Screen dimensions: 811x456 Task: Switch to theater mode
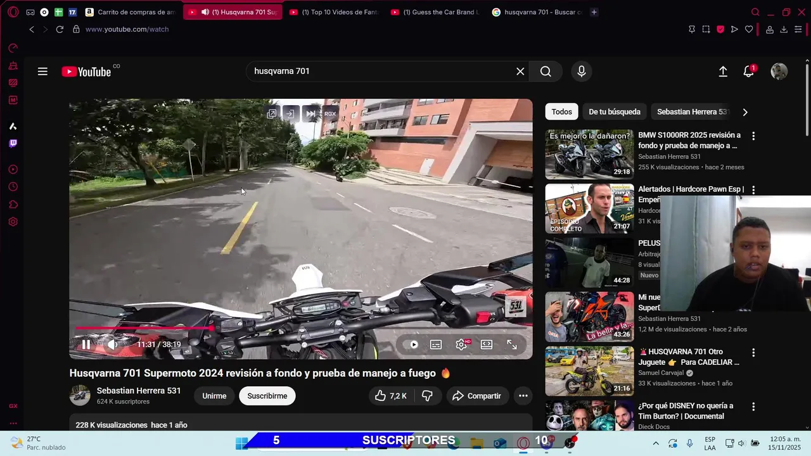[x=487, y=345]
